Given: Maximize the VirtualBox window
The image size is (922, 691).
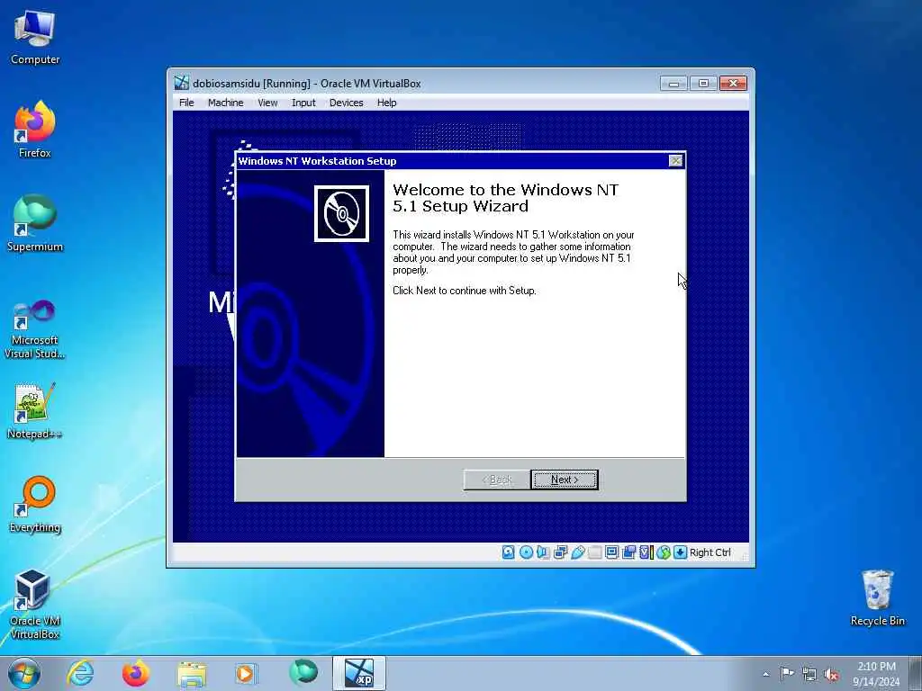Looking at the screenshot, I should pyautogui.click(x=703, y=84).
